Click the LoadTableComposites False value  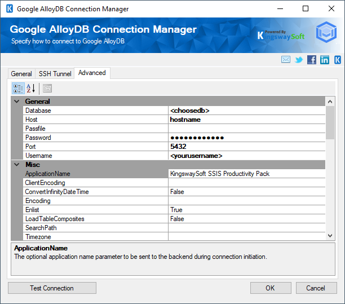[x=247, y=219]
